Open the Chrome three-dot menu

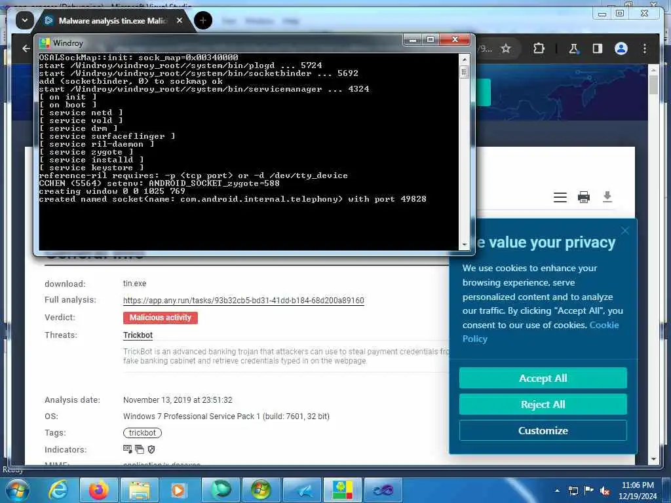[645, 48]
